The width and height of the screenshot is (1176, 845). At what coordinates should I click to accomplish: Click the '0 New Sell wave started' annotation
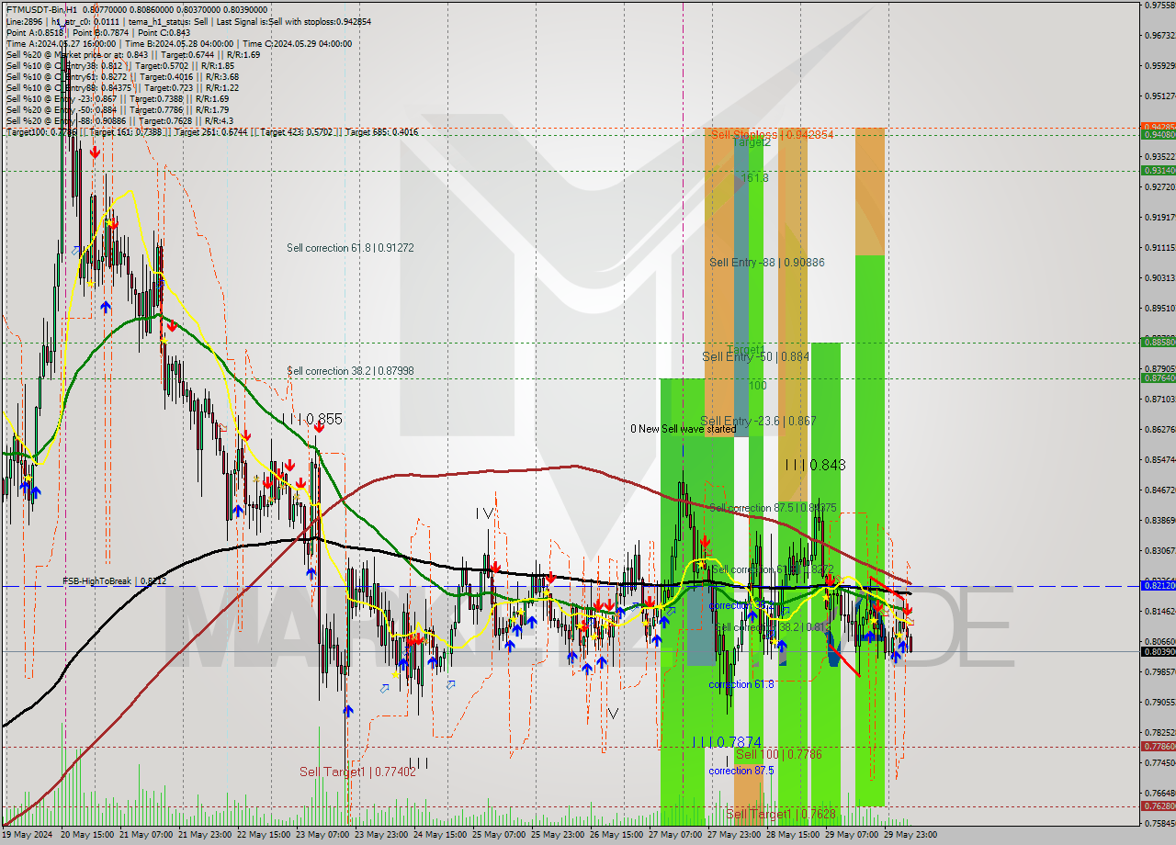point(683,429)
